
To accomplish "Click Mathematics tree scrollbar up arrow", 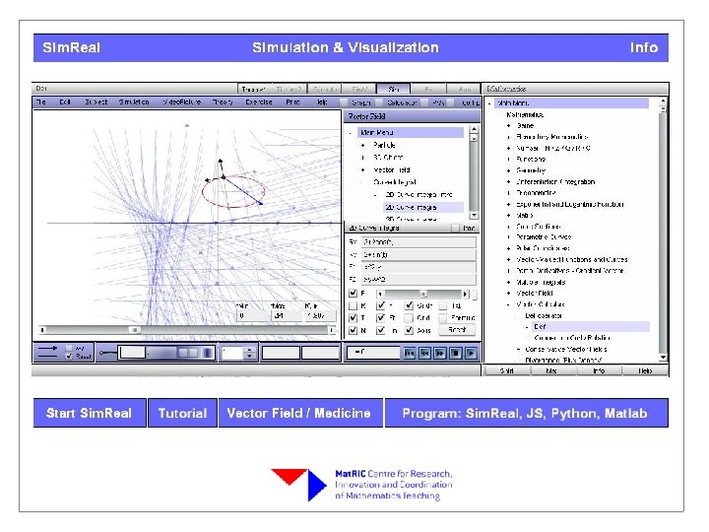I will pos(663,101).
